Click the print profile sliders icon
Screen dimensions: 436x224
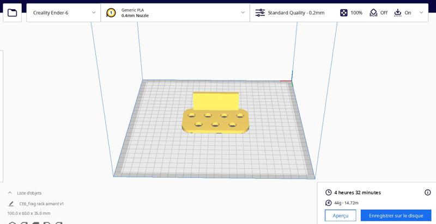tap(260, 13)
